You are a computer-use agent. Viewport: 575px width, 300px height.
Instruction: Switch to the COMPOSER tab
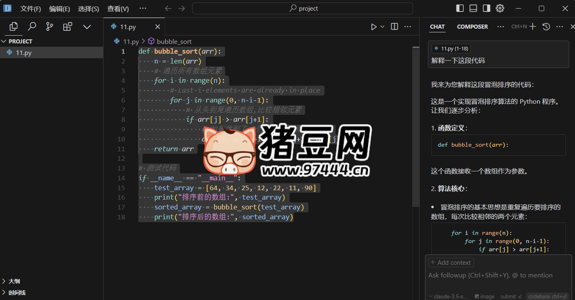[x=472, y=26]
